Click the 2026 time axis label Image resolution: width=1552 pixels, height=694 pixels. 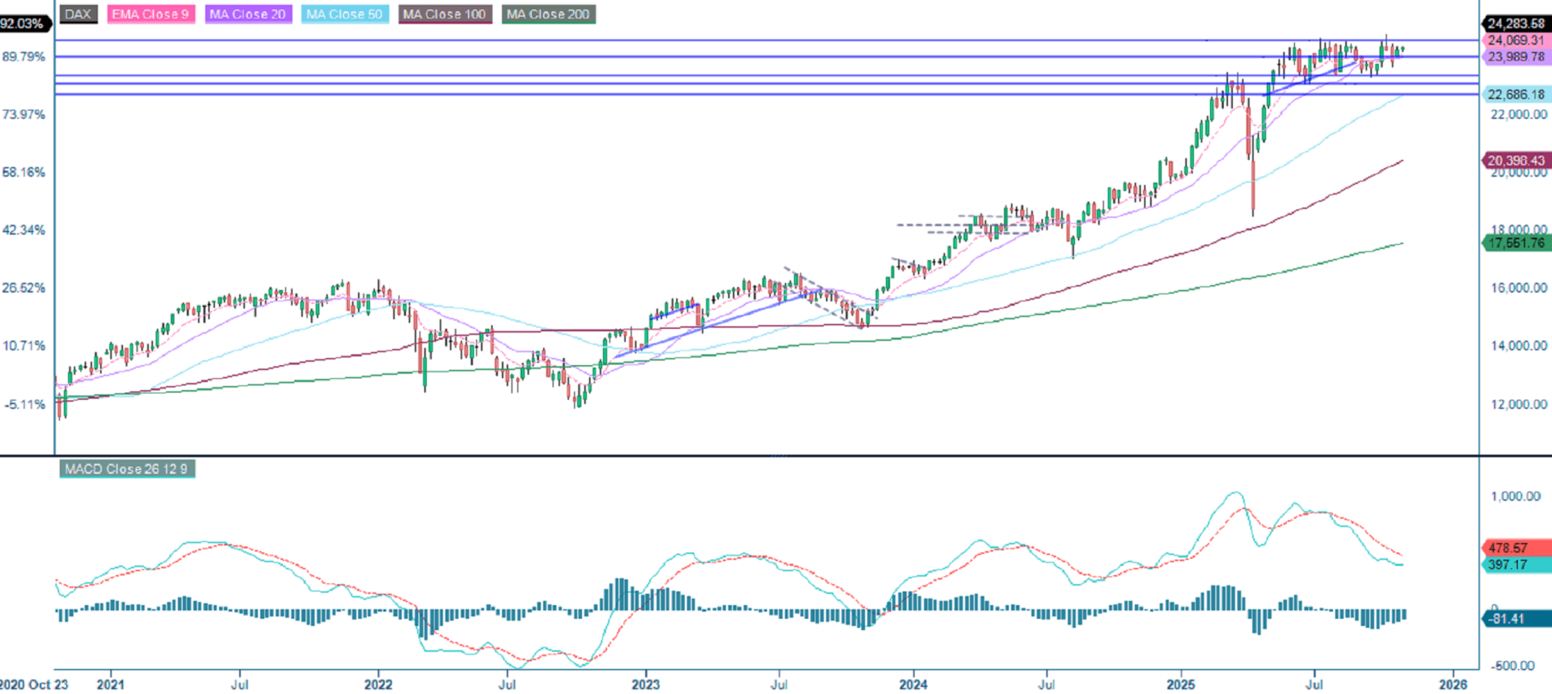(1453, 684)
